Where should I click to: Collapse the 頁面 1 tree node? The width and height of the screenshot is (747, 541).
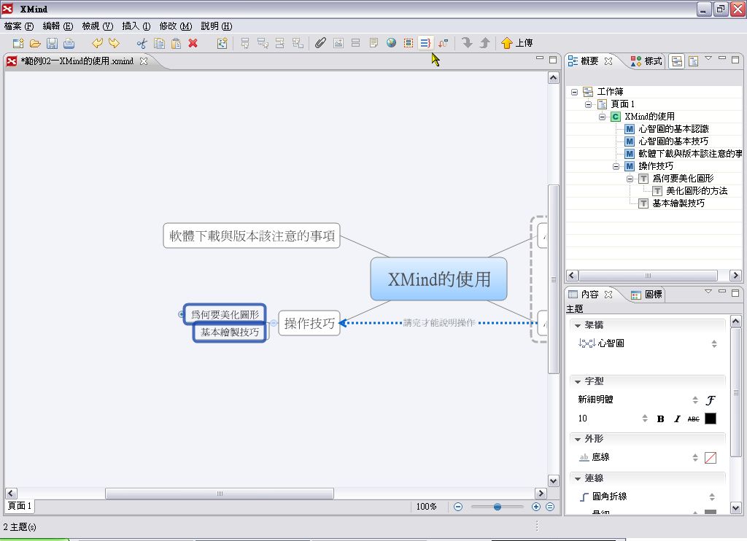click(x=589, y=104)
